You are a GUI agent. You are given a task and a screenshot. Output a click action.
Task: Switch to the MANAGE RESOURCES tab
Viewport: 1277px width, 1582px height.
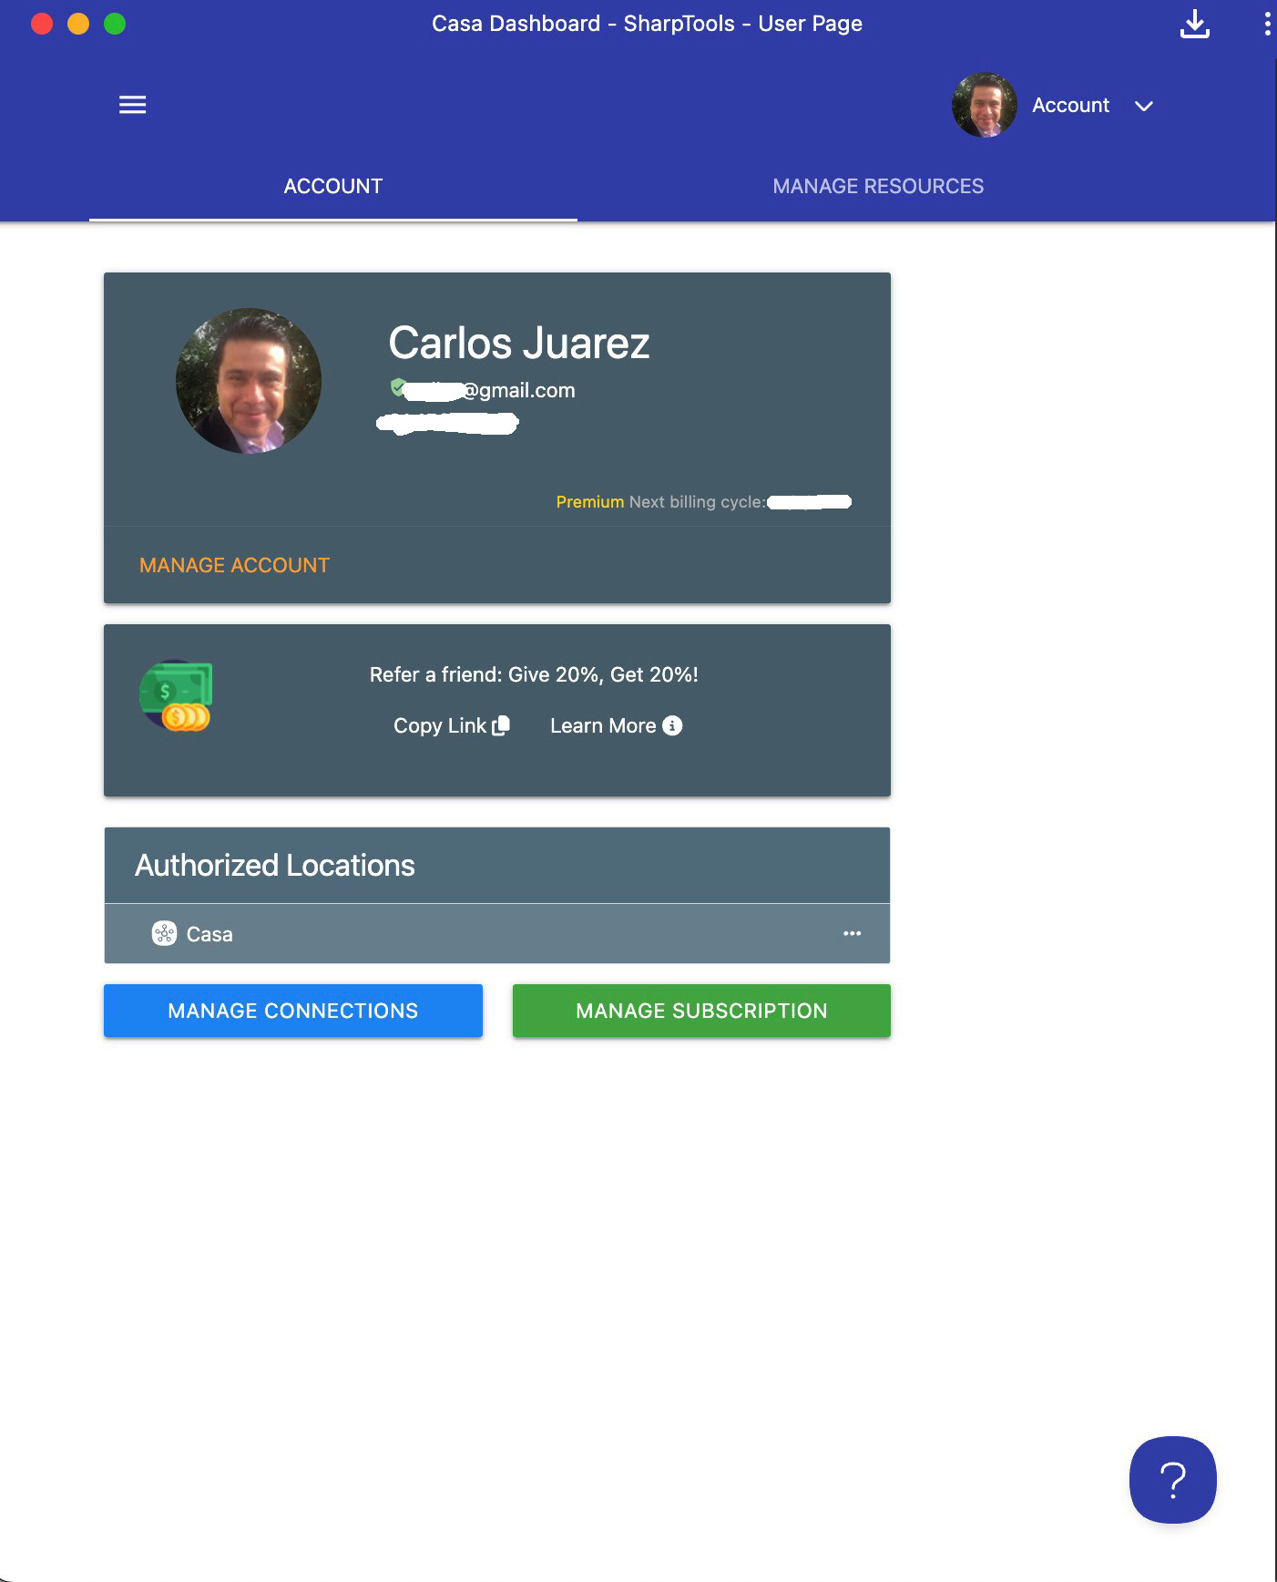(x=877, y=186)
